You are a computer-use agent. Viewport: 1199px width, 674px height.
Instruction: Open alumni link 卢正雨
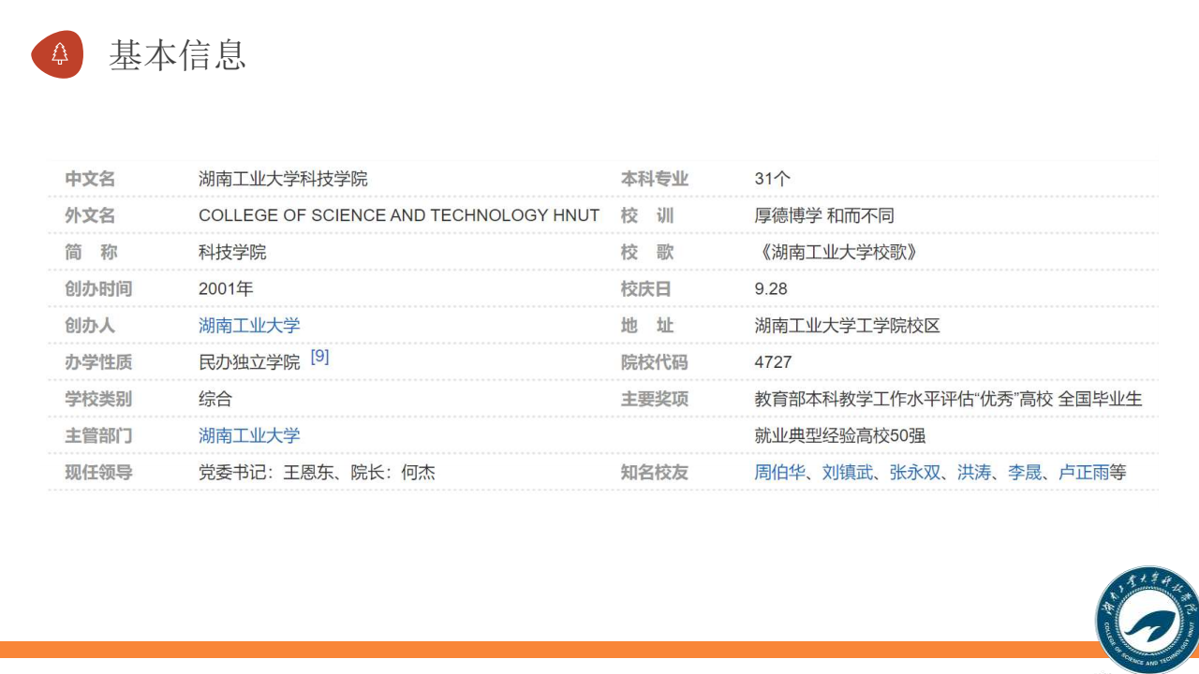point(1083,473)
